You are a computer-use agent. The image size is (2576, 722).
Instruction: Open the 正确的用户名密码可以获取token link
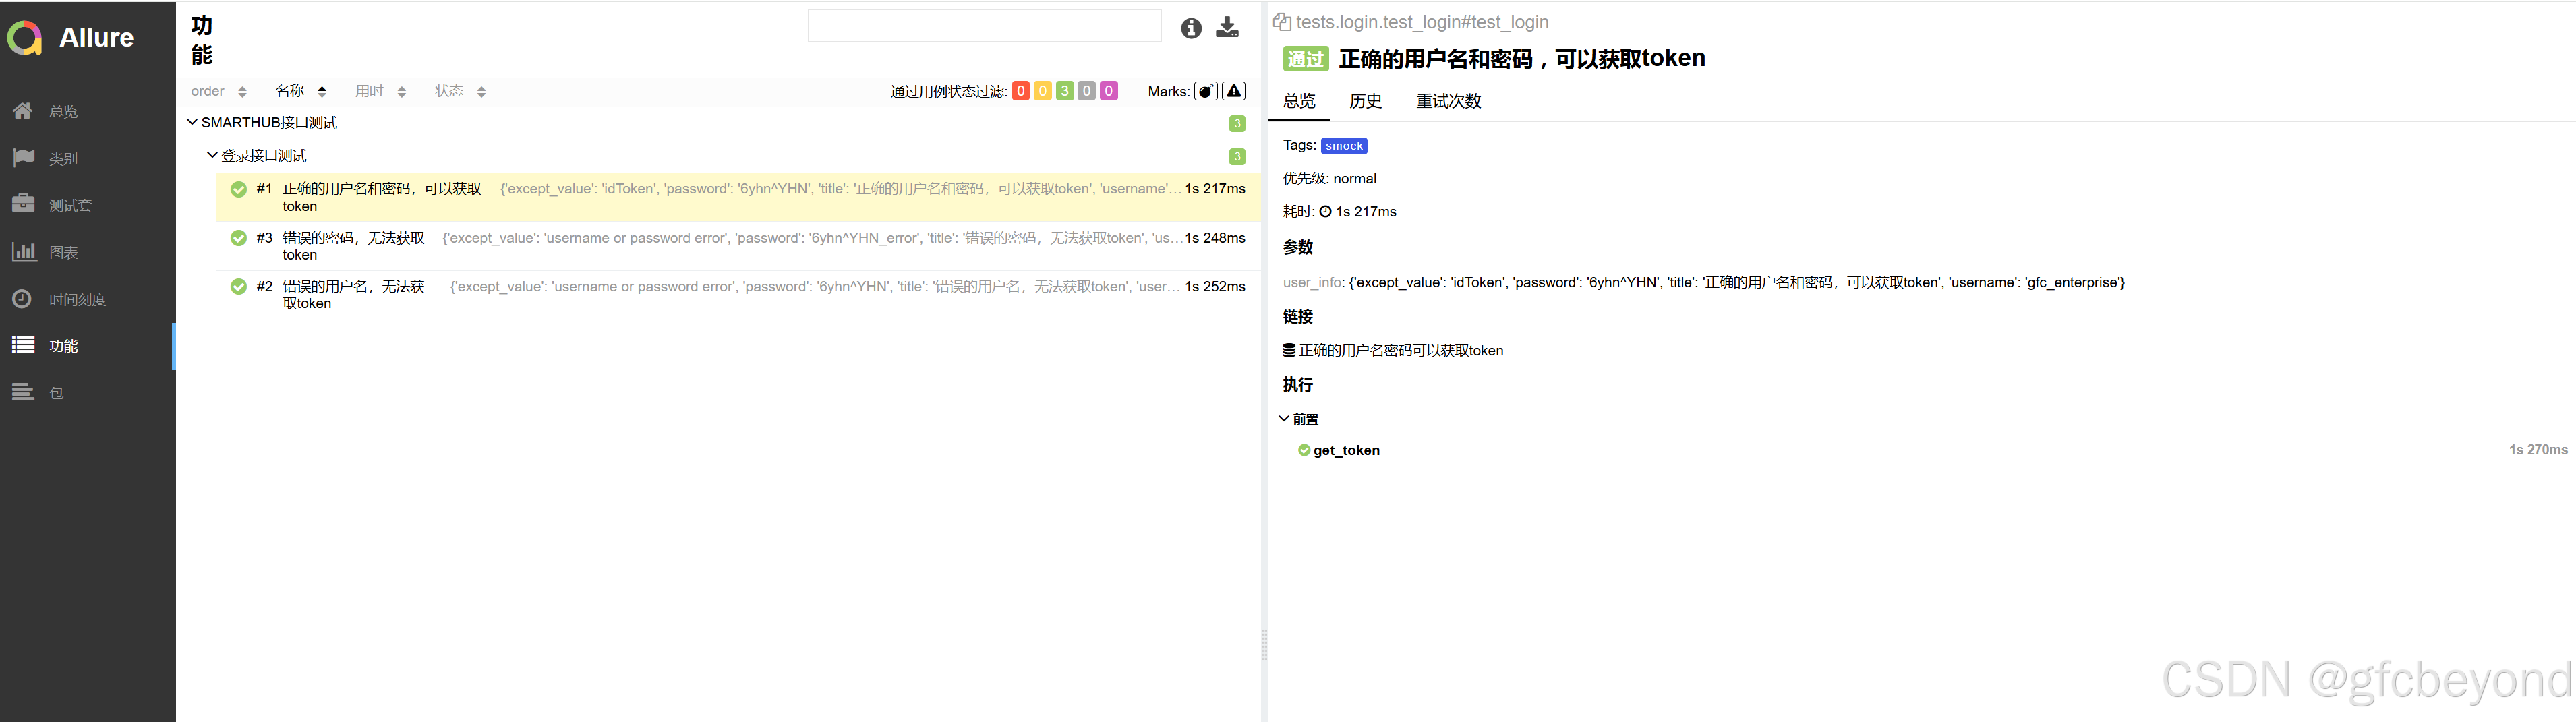point(1401,351)
